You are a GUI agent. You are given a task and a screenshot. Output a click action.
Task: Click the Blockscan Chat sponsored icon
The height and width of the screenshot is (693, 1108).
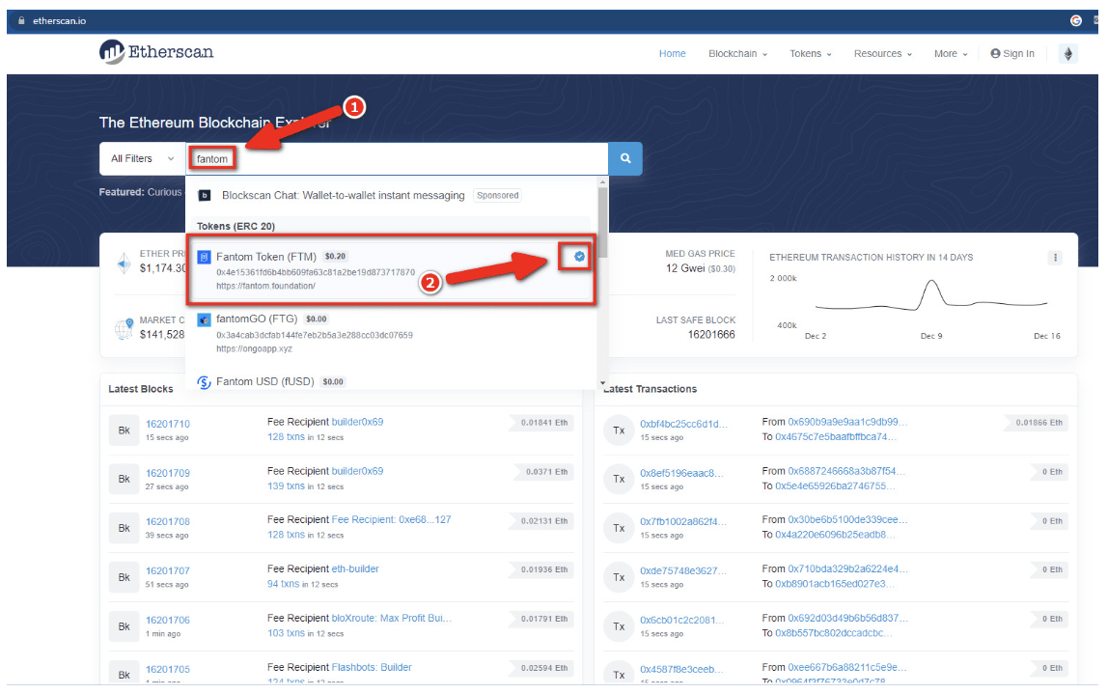click(x=204, y=195)
